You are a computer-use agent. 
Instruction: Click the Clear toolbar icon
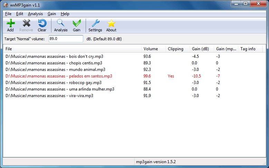(x=42, y=23)
